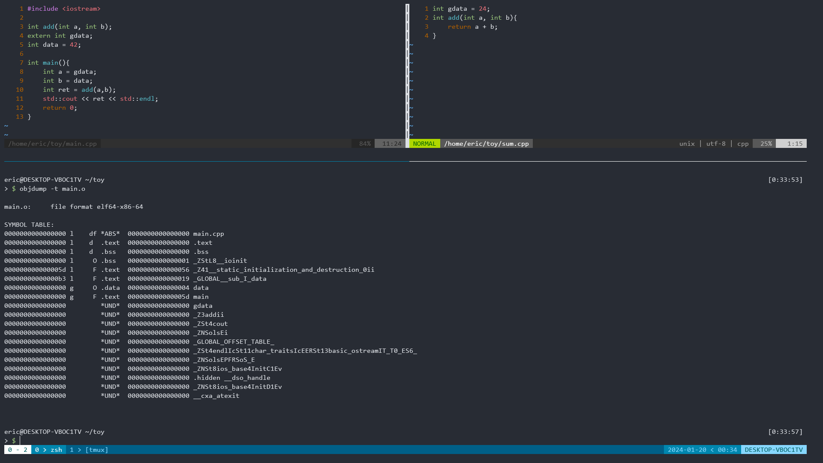Image resolution: width=823 pixels, height=463 pixels.
Task: Click the .bss section symbol name on the third table row
Action: [201, 252]
